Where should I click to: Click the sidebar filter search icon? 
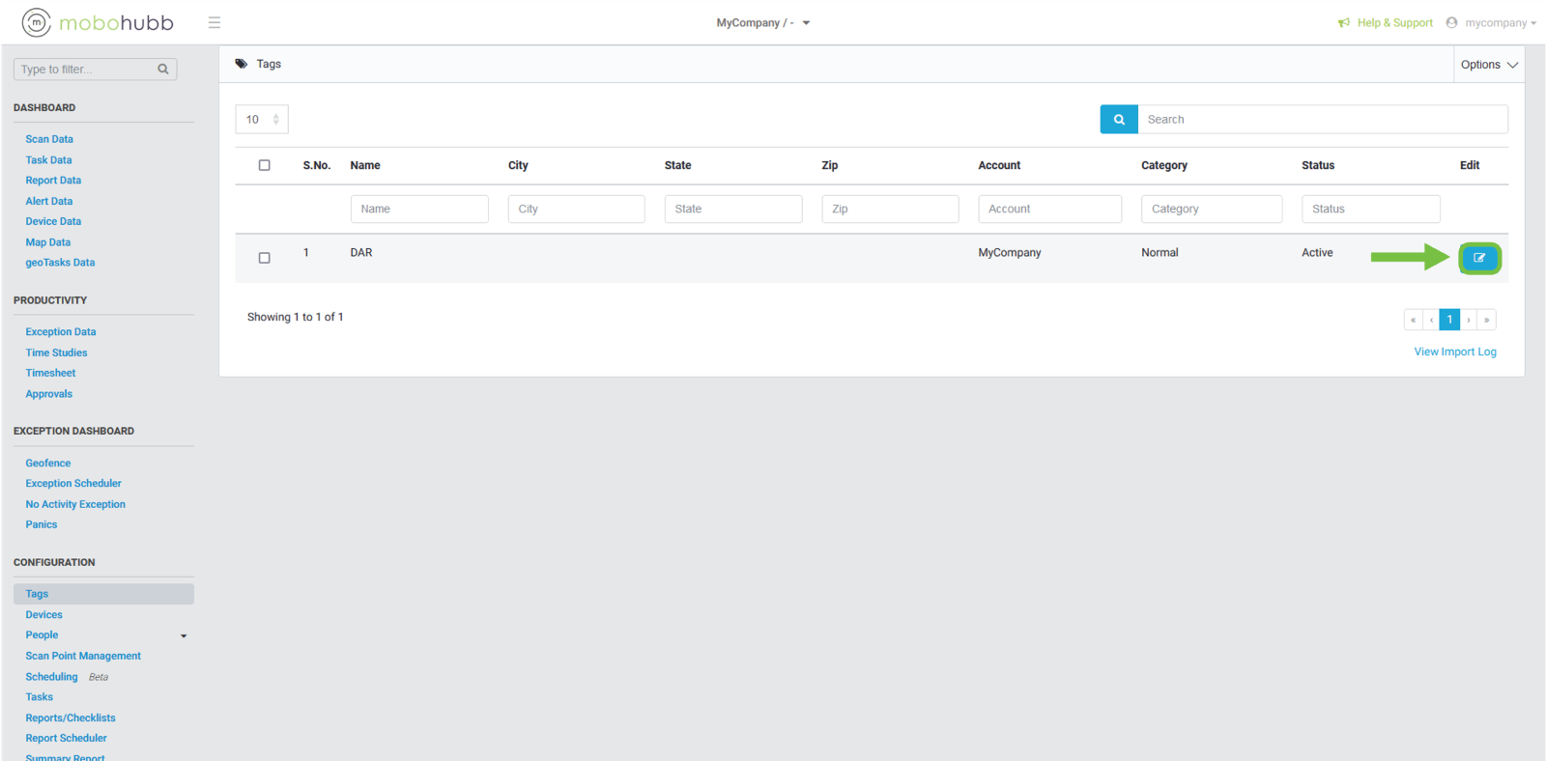click(163, 70)
